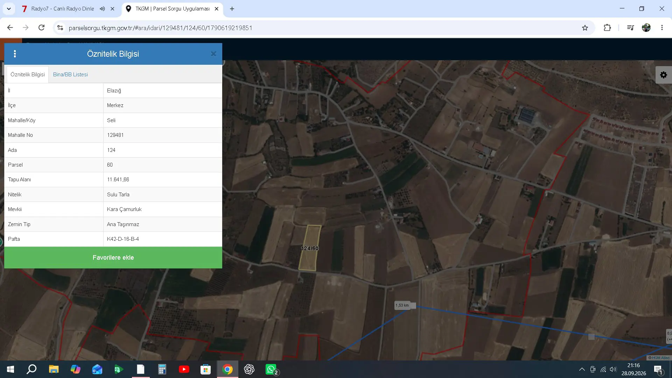
Task: Open the media controls icon
Action: coord(630,28)
